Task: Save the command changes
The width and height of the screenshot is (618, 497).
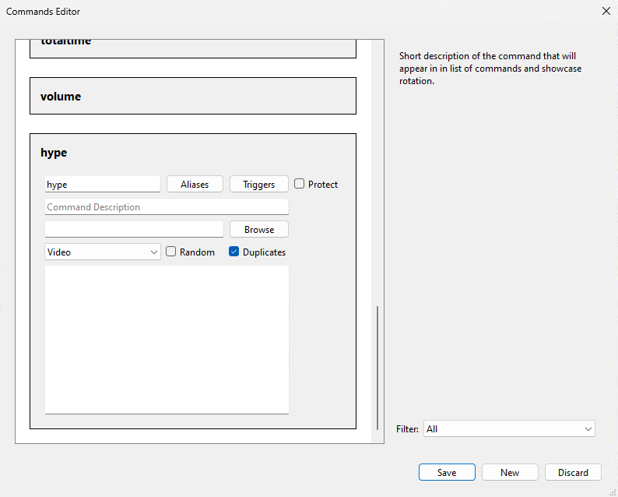Action: pyautogui.click(x=447, y=473)
